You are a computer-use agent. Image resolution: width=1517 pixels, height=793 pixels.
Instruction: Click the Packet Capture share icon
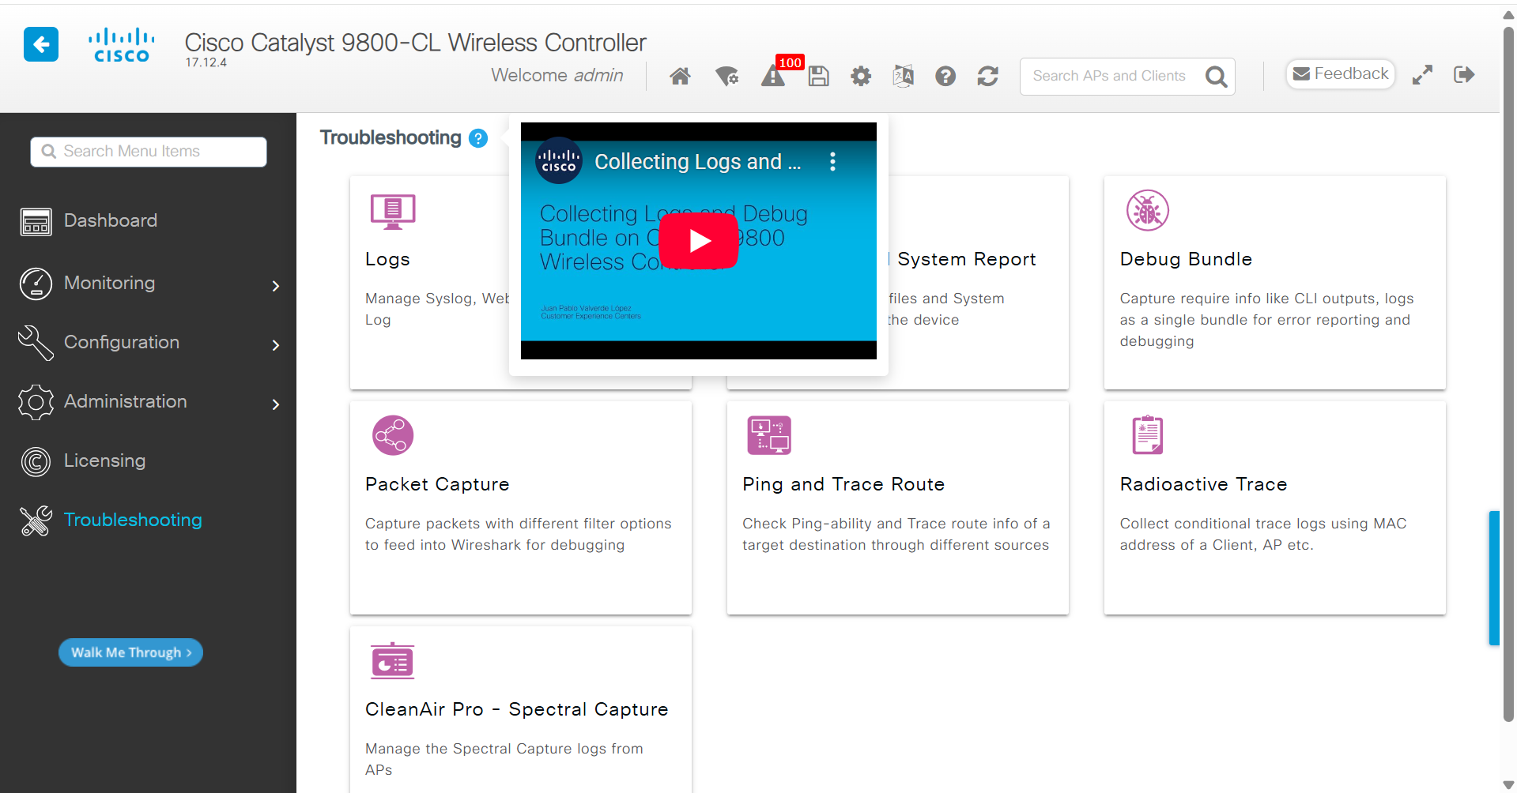(x=393, y=435)
